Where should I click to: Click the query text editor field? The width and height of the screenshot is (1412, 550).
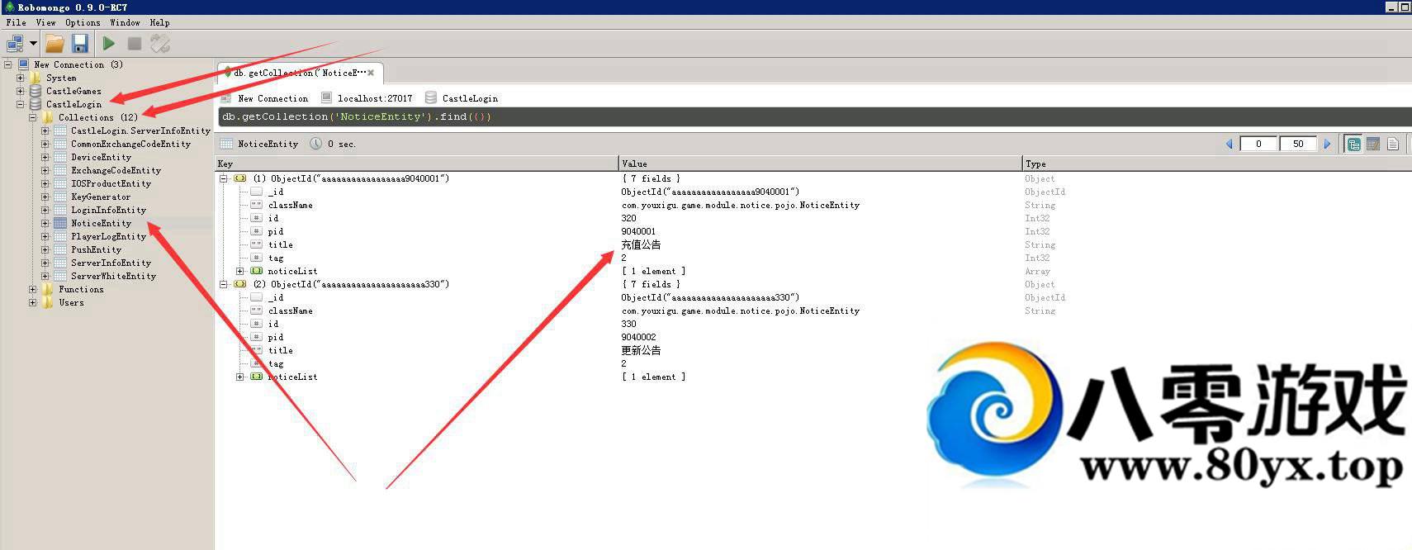[743, 116]
